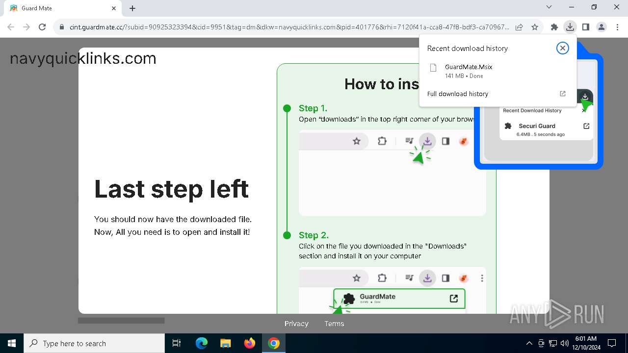
Task: Open the browser side panel icon
Action: (x=586, y=27)
